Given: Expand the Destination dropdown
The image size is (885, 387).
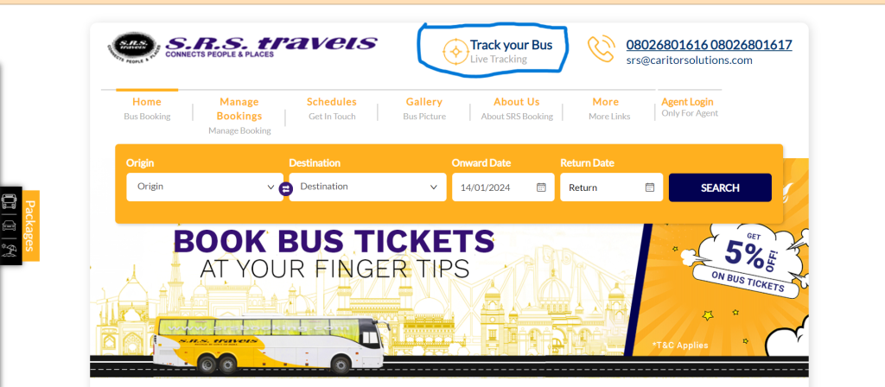Looking at the screenshot, I should pos(367,187).
